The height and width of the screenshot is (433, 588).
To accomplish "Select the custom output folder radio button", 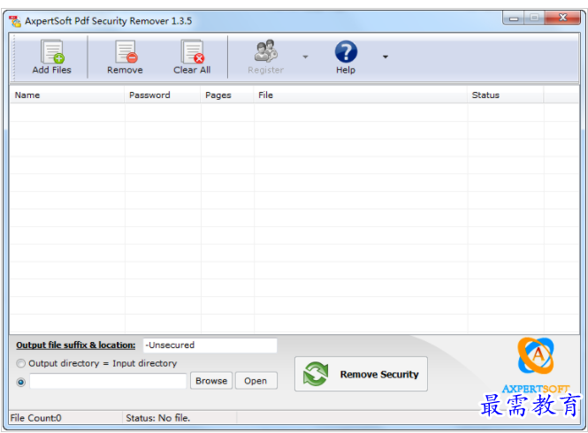I will click(21, 382).
